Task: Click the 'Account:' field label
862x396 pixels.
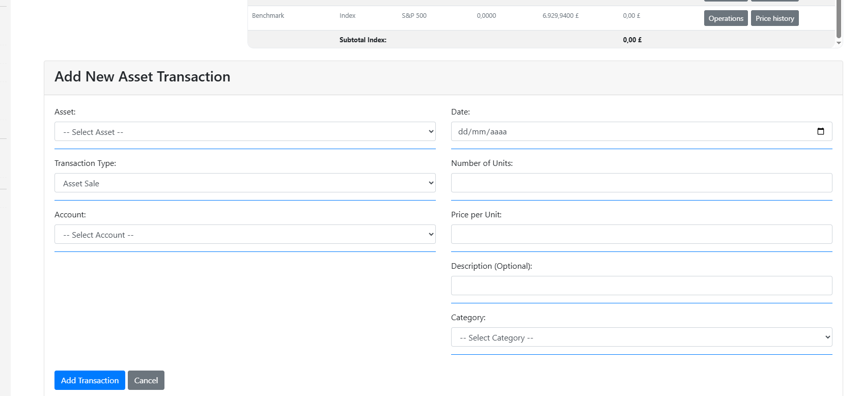Action: [x=70, y=215]
